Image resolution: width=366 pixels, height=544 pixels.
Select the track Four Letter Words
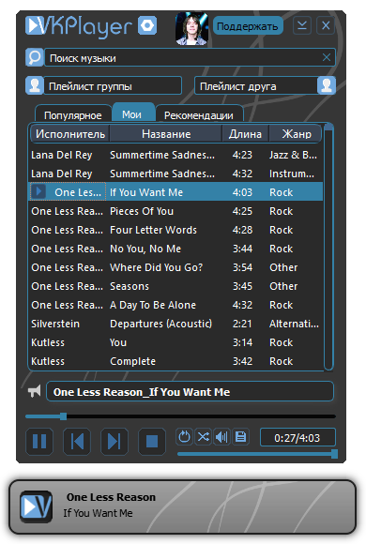point(175,230)
